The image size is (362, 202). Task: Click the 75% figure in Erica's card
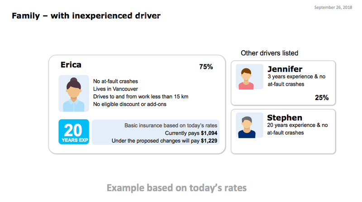[206, 67]
